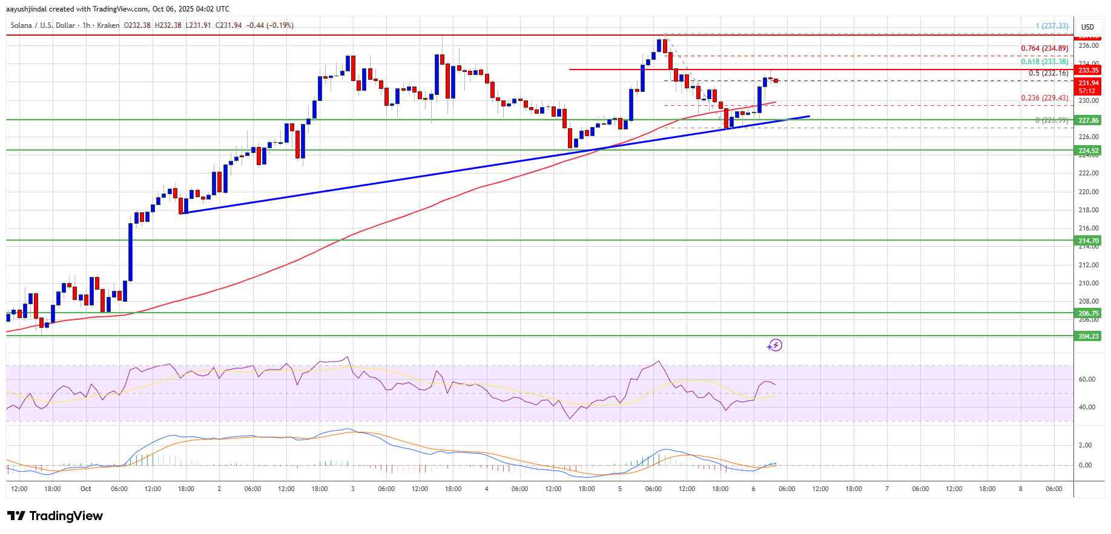Click the green 214.70 support level label
This screenshot has width=1111, height=534.
pos(1088,241)
